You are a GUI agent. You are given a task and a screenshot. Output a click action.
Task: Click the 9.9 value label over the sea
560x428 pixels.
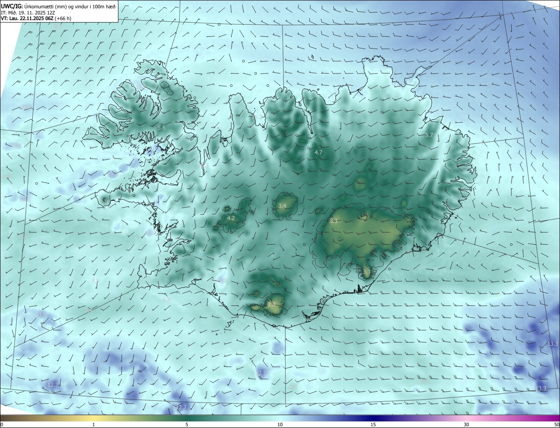(95, 281)
